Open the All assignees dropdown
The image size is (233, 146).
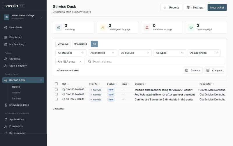[x=204, y=53]
